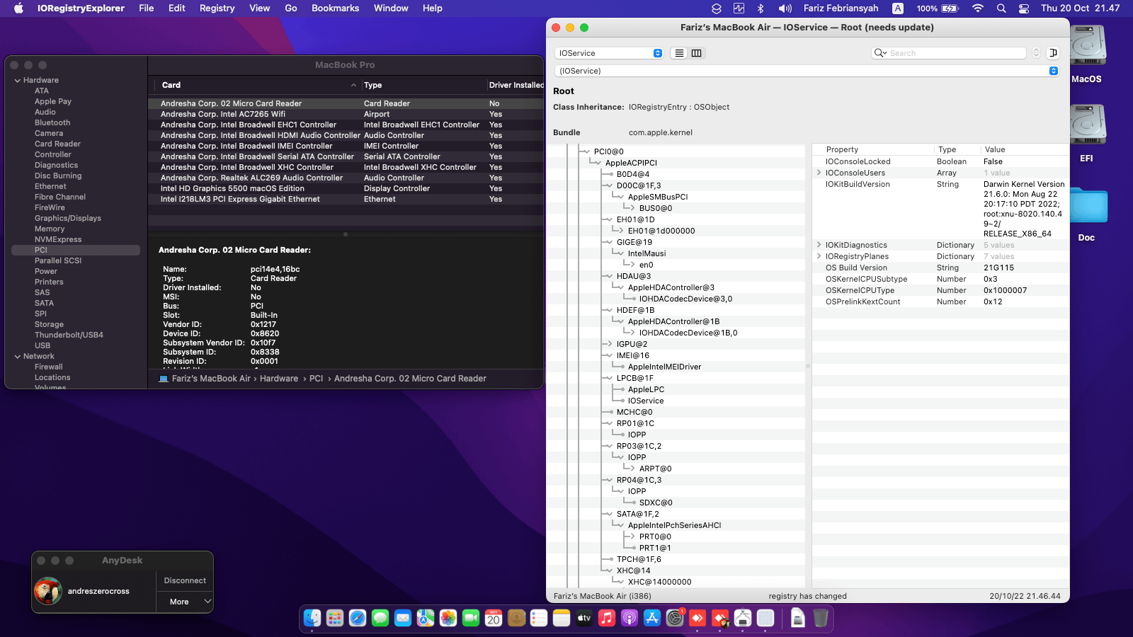Select Graphics/Displays in the sidebar
1133x637 pixels.
pyautogui.click(x=68, y=218)
